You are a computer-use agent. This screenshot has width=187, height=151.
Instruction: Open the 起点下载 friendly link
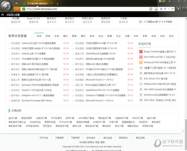13,118
